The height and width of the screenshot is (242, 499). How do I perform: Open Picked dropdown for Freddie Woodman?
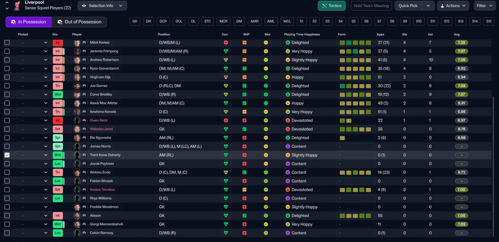click(34, 207)
